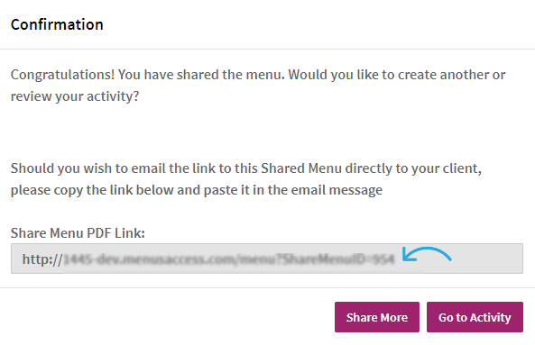
Task: Click 'You have shared the menu' sentence
Action: point(201,75)
